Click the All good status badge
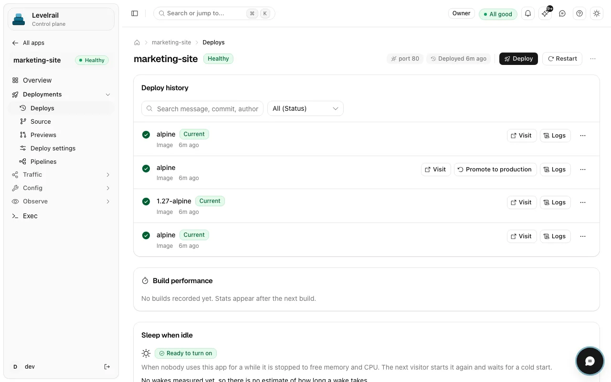The width and height of the screenshot is (611, 382). click(x=498, y=14)
